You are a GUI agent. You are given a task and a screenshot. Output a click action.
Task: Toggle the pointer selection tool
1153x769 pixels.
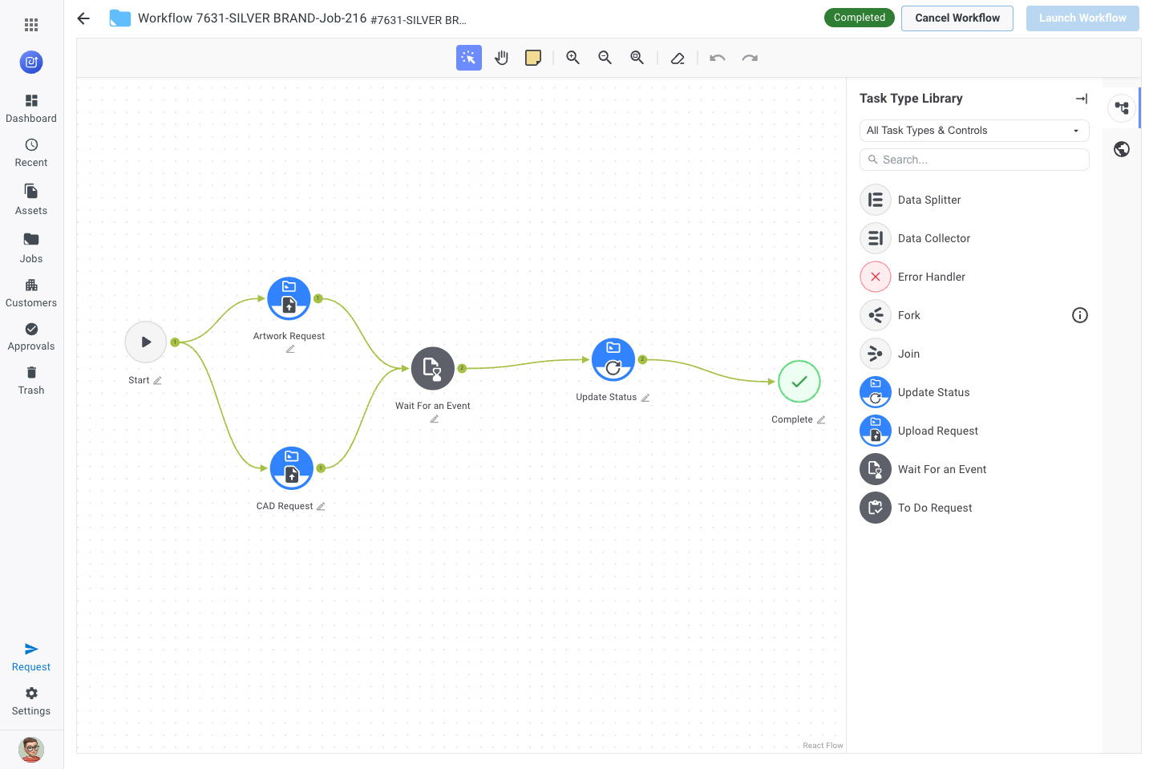[x=469, y=58]
